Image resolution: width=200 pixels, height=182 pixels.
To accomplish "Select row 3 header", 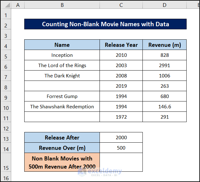I will point(6,34).
